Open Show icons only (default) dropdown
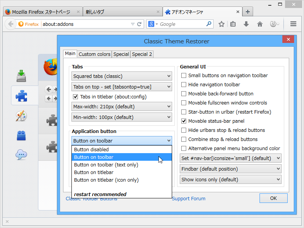 tap(231, 179)
